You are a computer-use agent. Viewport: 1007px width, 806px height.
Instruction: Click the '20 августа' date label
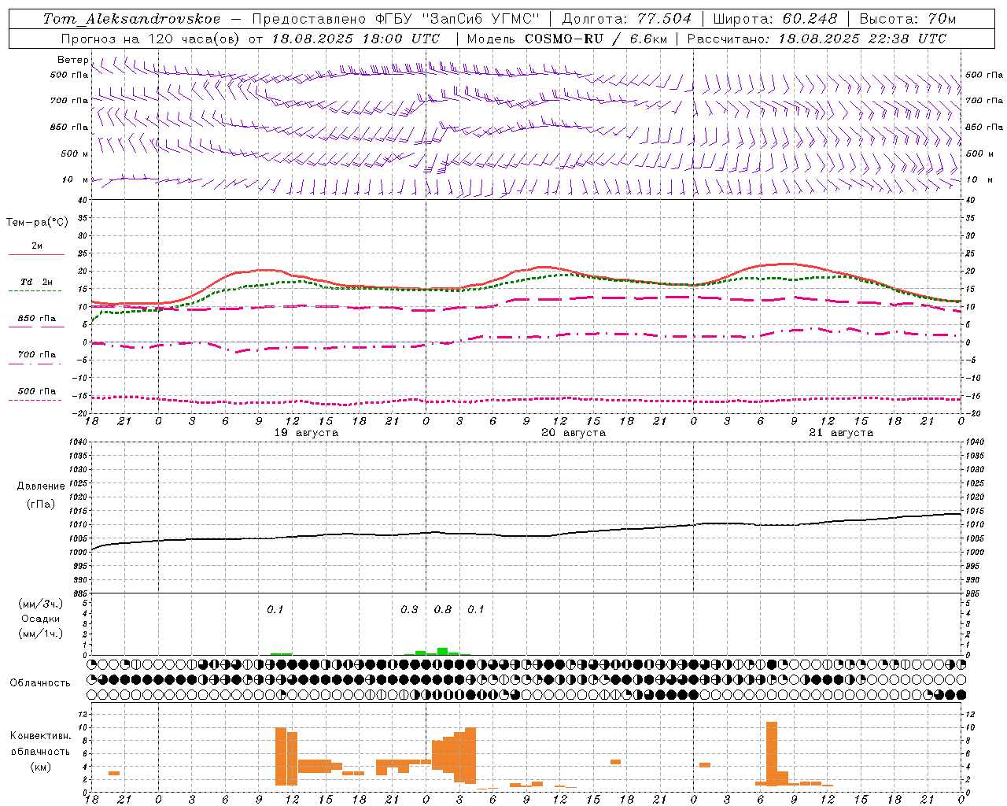574,433
